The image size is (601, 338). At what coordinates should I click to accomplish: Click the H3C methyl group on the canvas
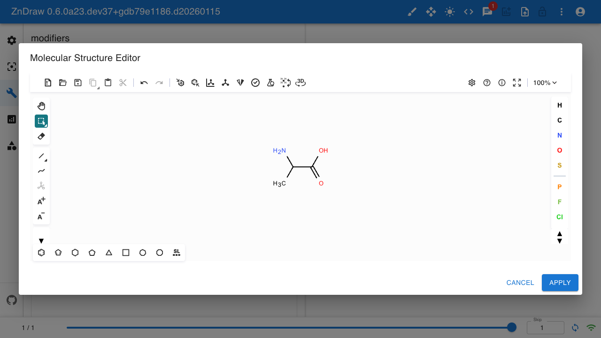[x=279, y=184]
